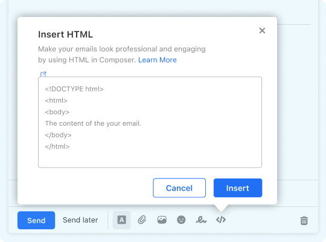
Task: Open the Learn More link
Action: pyautogui.click(x=158, y=60)
